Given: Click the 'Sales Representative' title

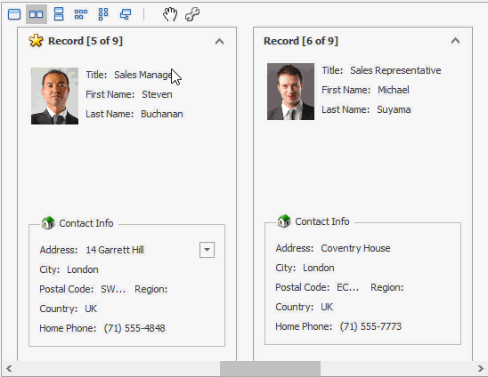Looking at the screenshot, I should [x=395, y=70].
